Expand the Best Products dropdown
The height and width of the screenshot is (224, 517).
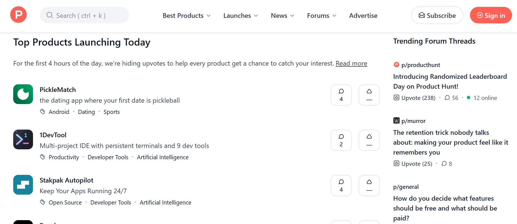tap(186, 16)
